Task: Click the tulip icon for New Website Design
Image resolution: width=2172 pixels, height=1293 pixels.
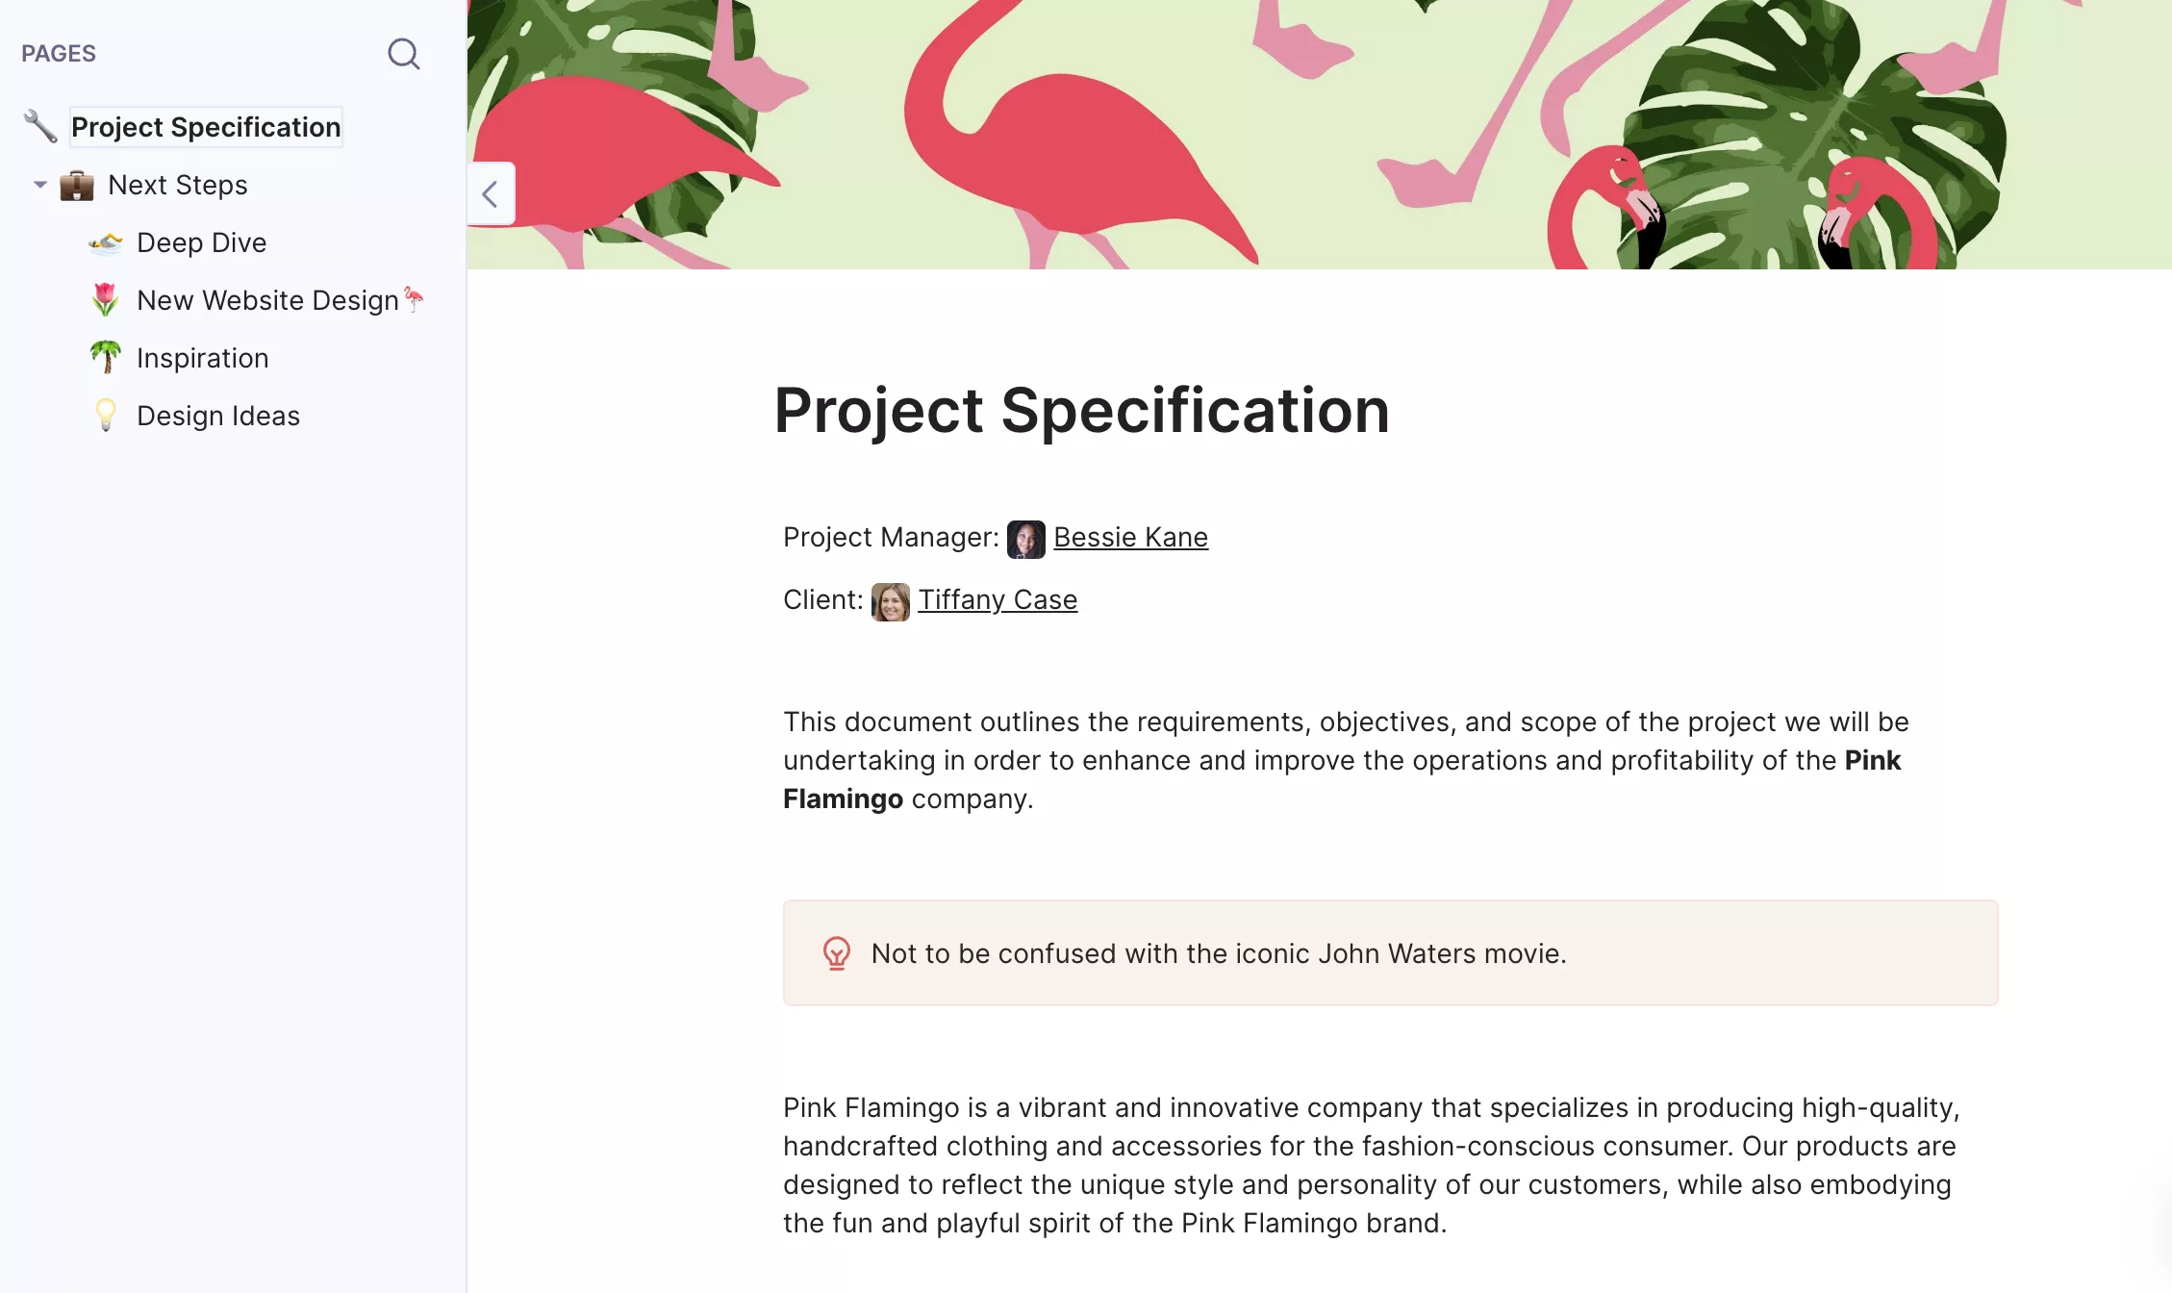Action: (x=106, y=300)
